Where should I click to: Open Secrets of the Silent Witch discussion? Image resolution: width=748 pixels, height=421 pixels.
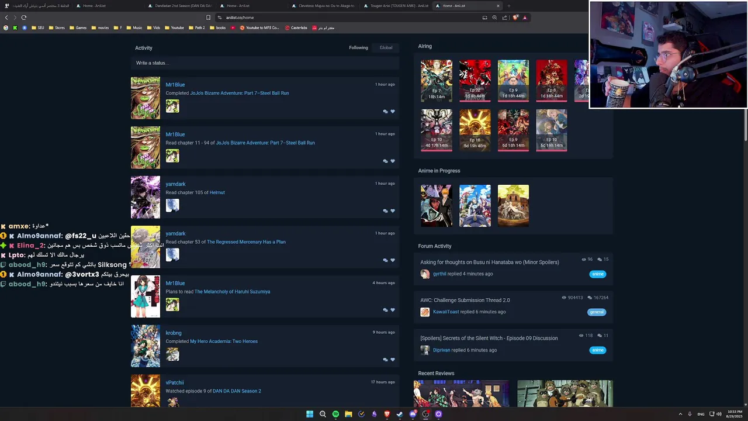489,338
